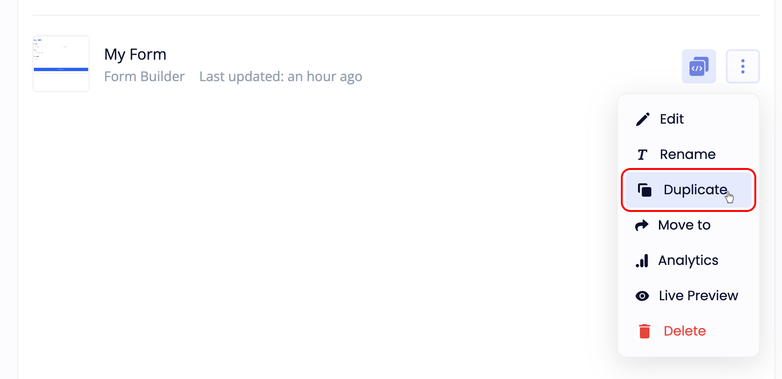Choose Edit from the options menu
This screenshot has height=379, width=782.
[x=671, y=119]
